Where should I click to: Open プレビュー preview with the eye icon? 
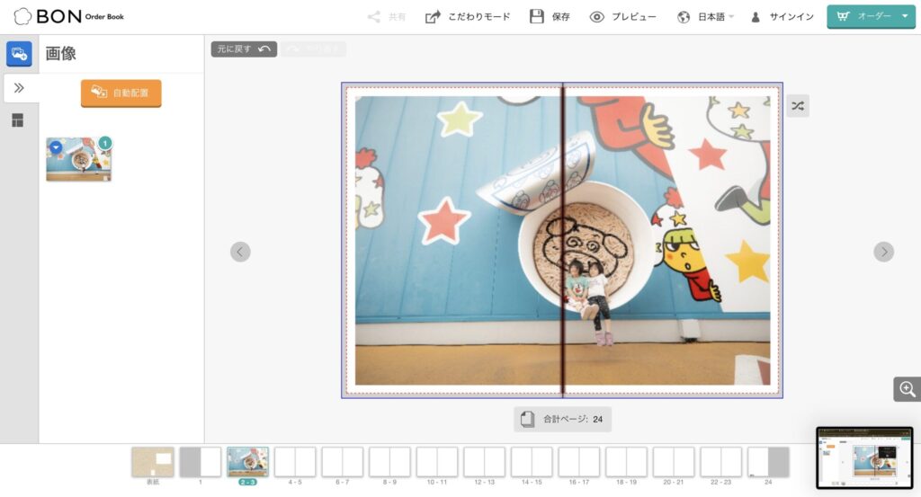tap(596, 16)
